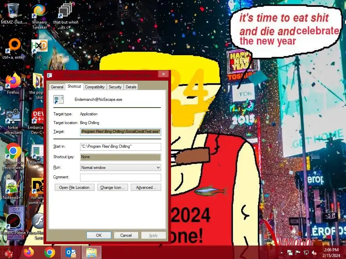This screenshot has height=259, width=346.
Task: Confirm the properties with OK
Action: (99, 235)
